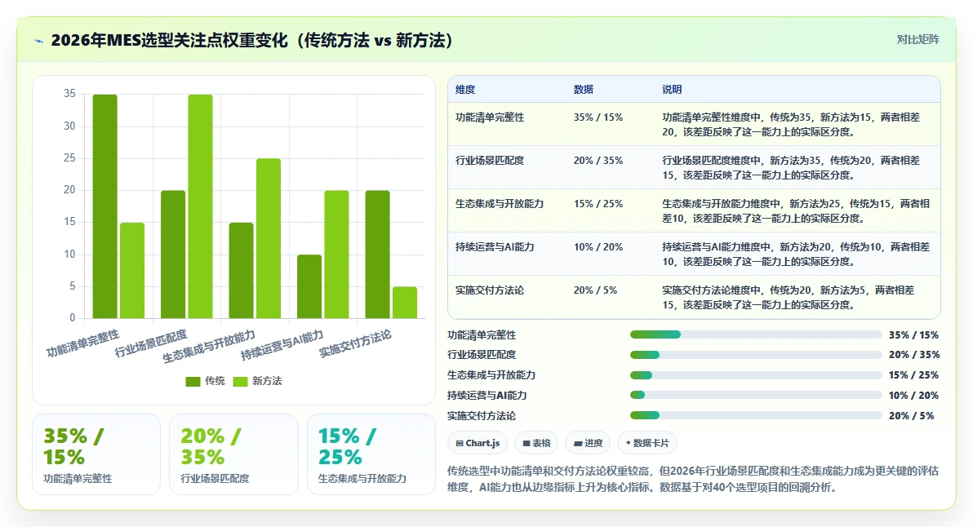The height and width of the screenshot is (527, 973).
Task: Click the 传统 bar for 功能清单完整性
Action: 104,206
